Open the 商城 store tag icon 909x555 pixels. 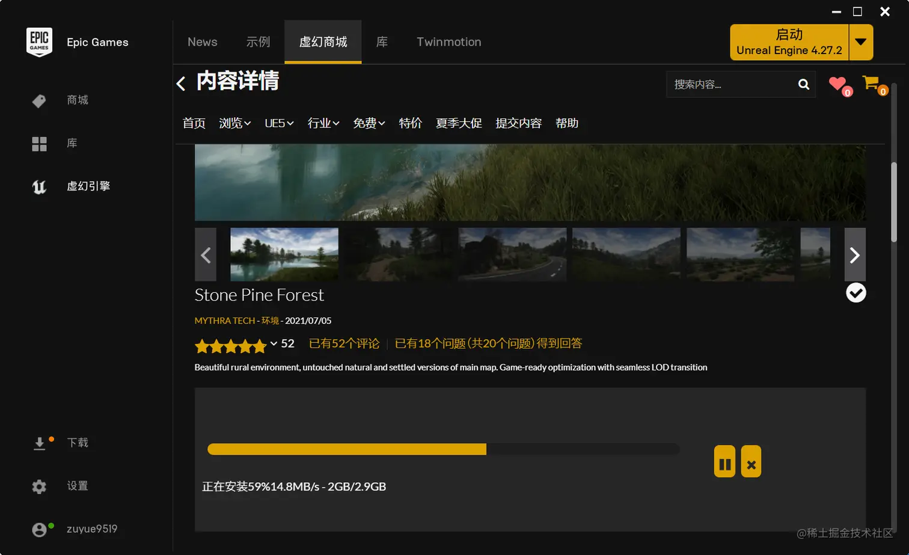click(39, 100)
